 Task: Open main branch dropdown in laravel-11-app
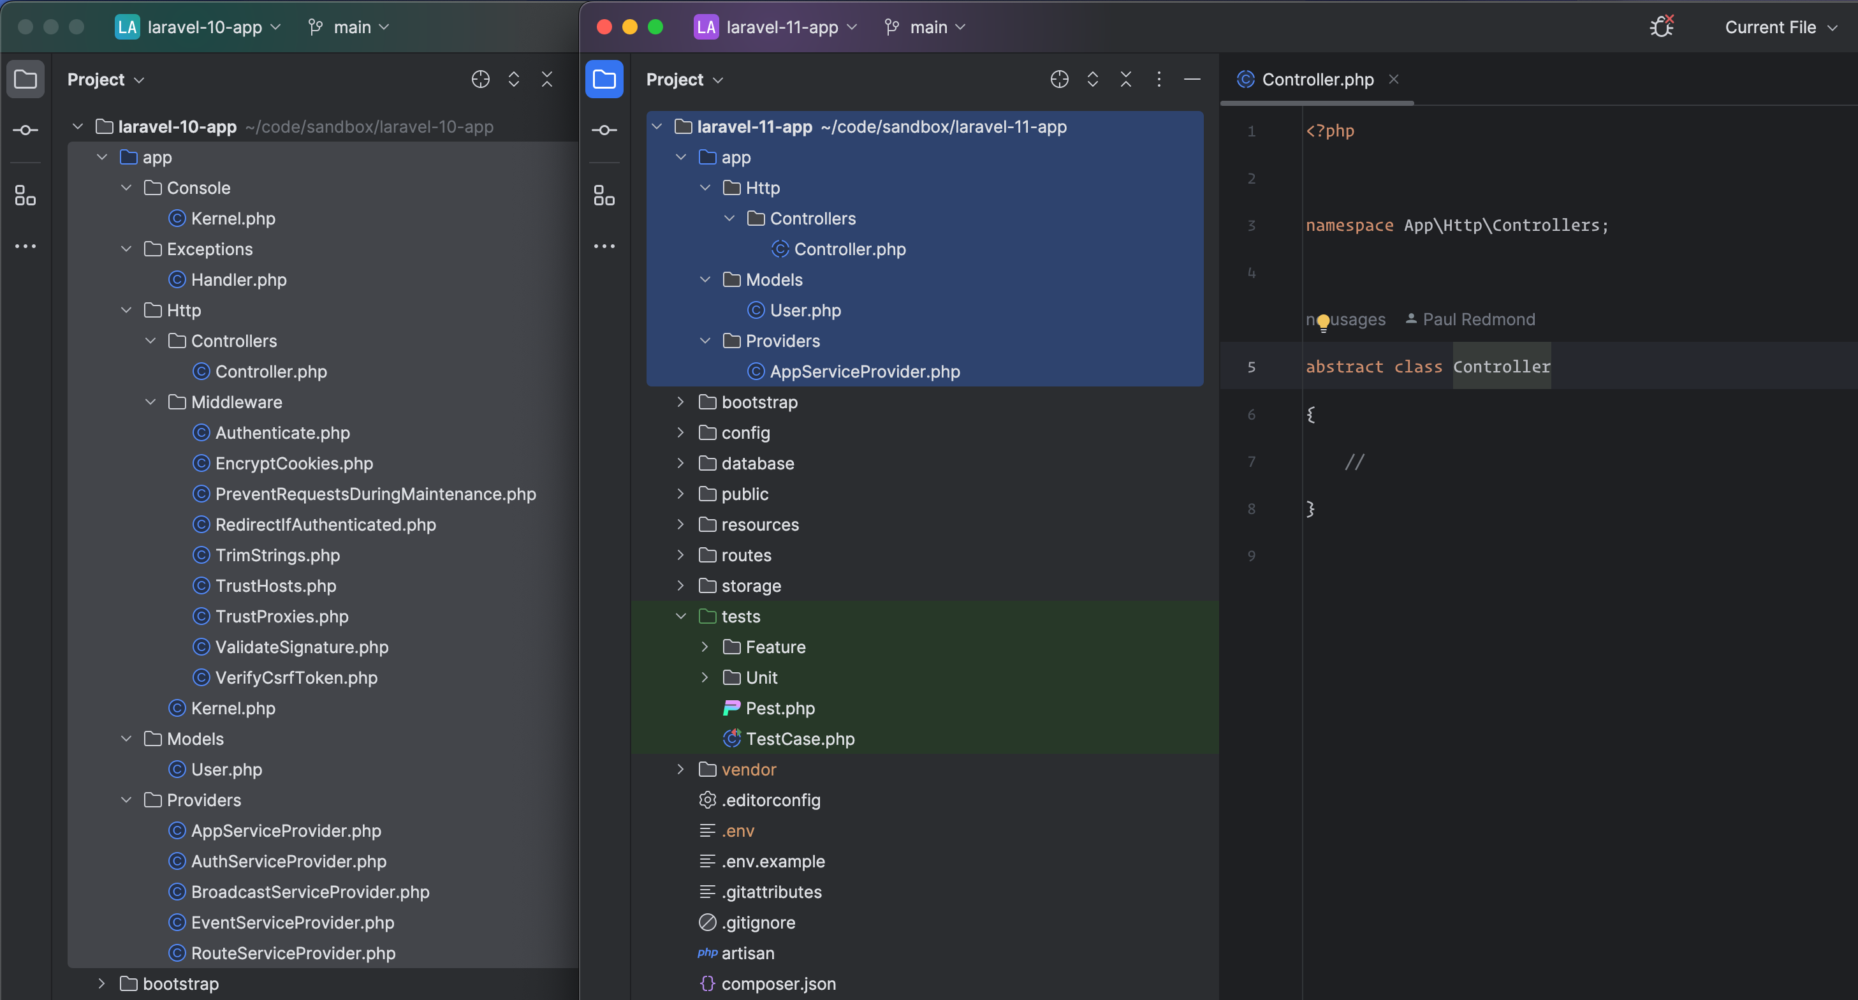tap(925, 27)
